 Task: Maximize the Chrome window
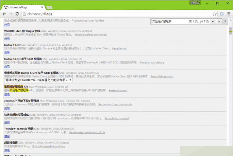pos(217,3)
